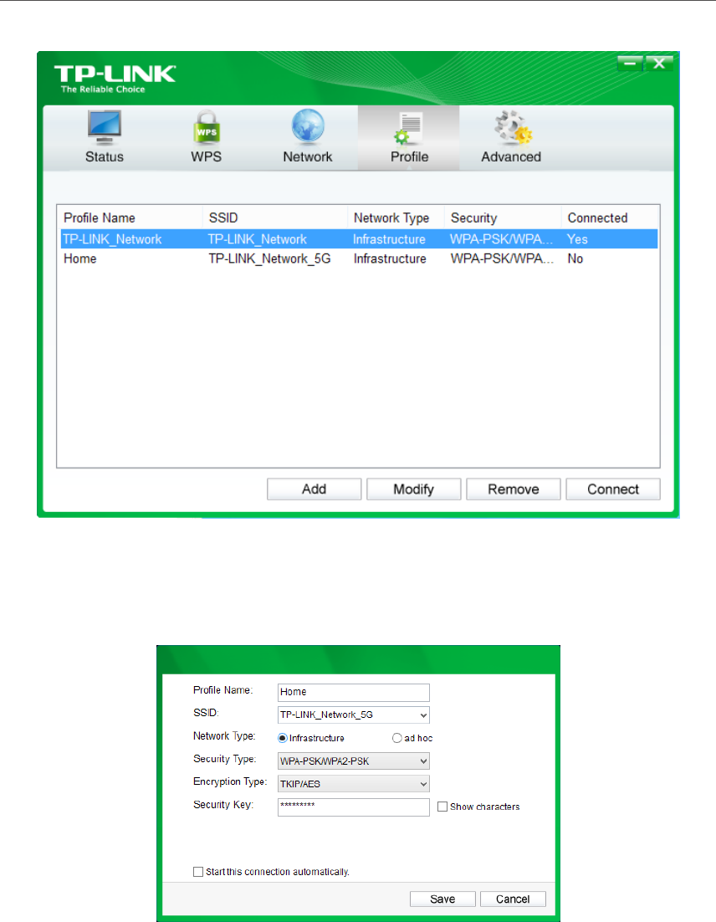716x922 pixels.
Task: Enable the Show characters checkbox
Action: coord(442,807)
